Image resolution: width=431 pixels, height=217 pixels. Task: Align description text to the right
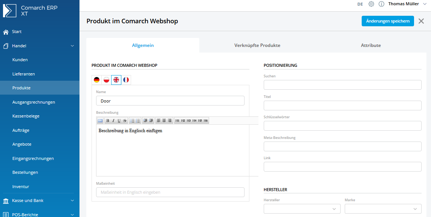(x=170, y=121)
